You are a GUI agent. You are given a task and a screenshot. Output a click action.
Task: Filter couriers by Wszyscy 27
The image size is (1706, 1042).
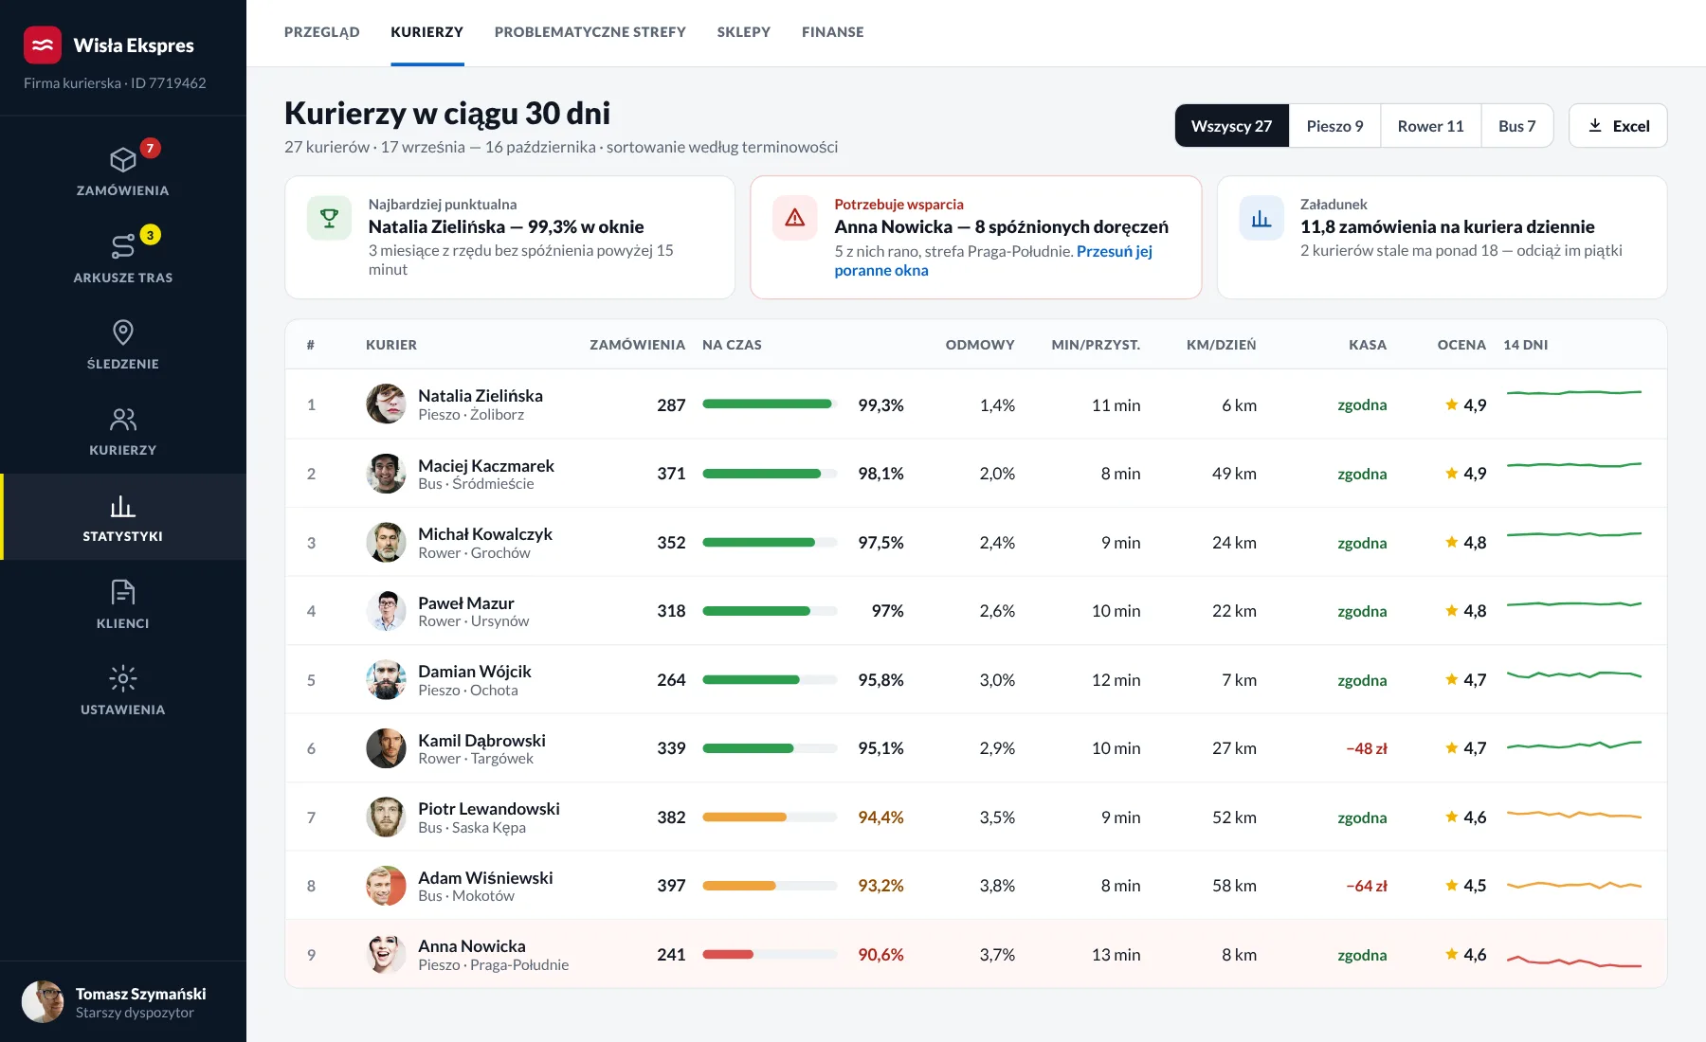click(1232, 126)
